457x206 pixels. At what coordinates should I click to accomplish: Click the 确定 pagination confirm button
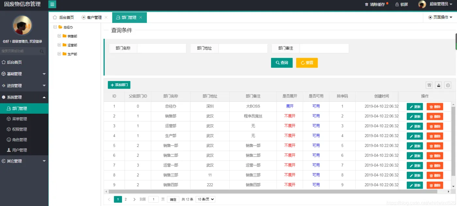(173, 199)
